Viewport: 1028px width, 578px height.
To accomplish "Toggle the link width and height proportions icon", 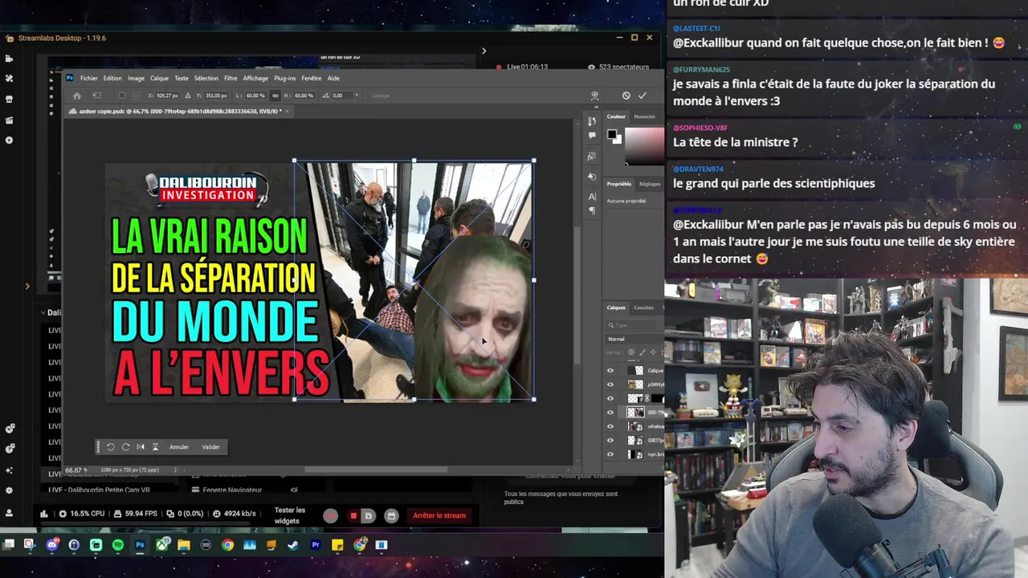I will (x=274, y=96).
